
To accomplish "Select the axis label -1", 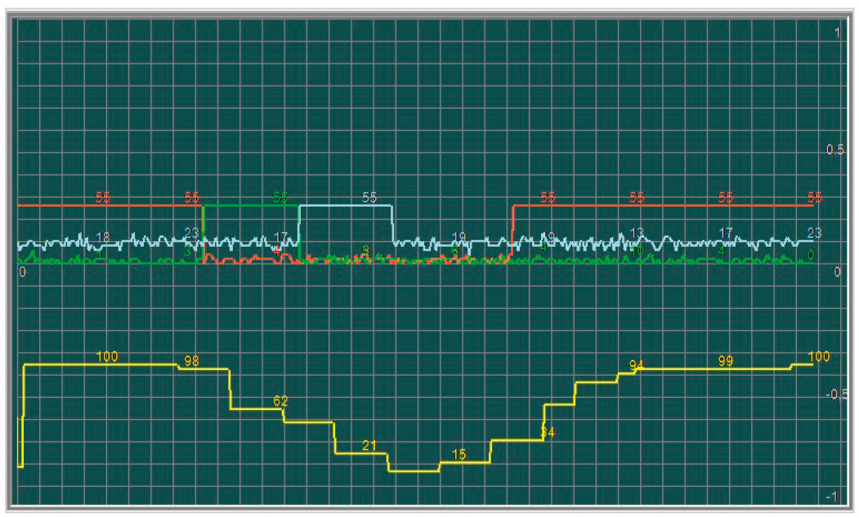I will click(x=832, y=497).
